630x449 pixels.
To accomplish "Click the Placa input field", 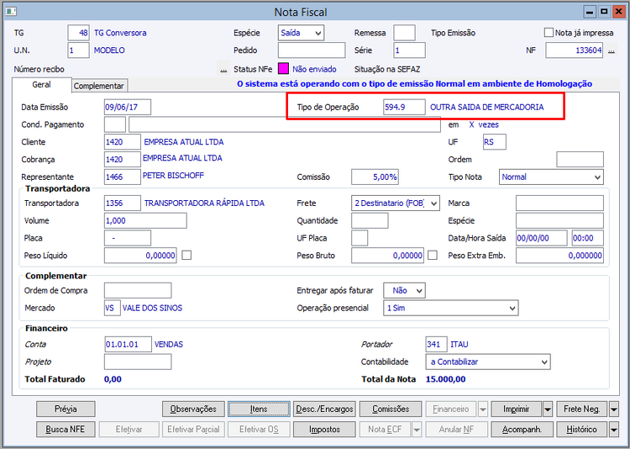I will coord(128,238).
